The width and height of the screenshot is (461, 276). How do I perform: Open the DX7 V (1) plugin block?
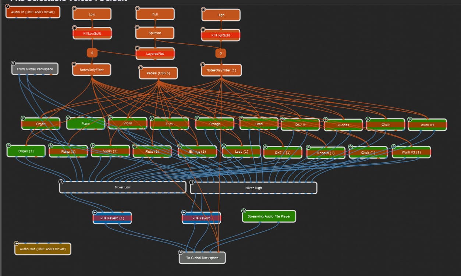(x=283, y=152)
